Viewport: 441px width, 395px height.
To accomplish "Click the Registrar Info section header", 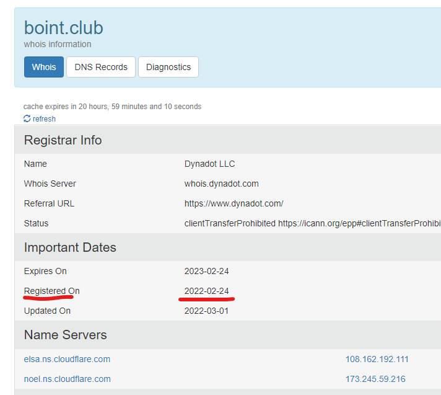I will point(63,140).
